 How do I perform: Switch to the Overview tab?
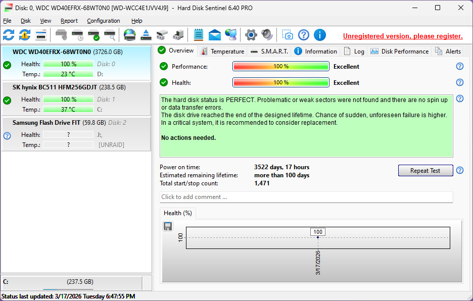coord(176,51)
